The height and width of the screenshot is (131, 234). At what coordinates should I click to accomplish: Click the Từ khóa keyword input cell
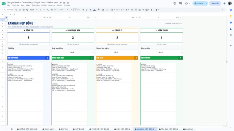pos(28,52)
